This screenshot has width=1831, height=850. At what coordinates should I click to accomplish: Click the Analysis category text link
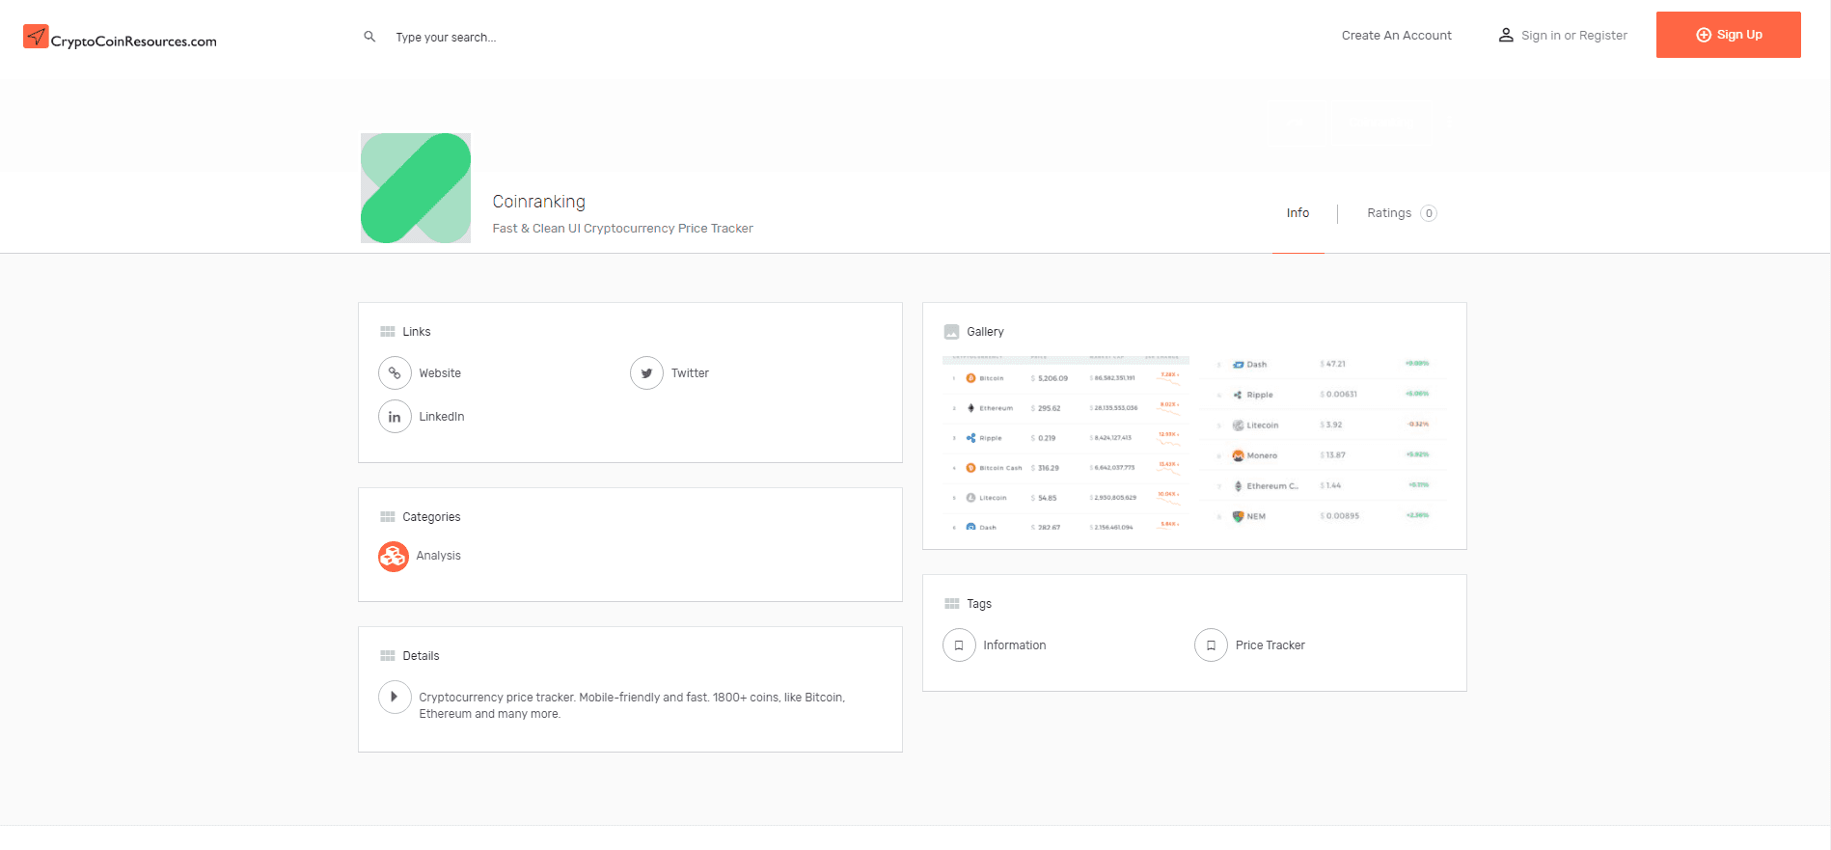coord(438,556)
